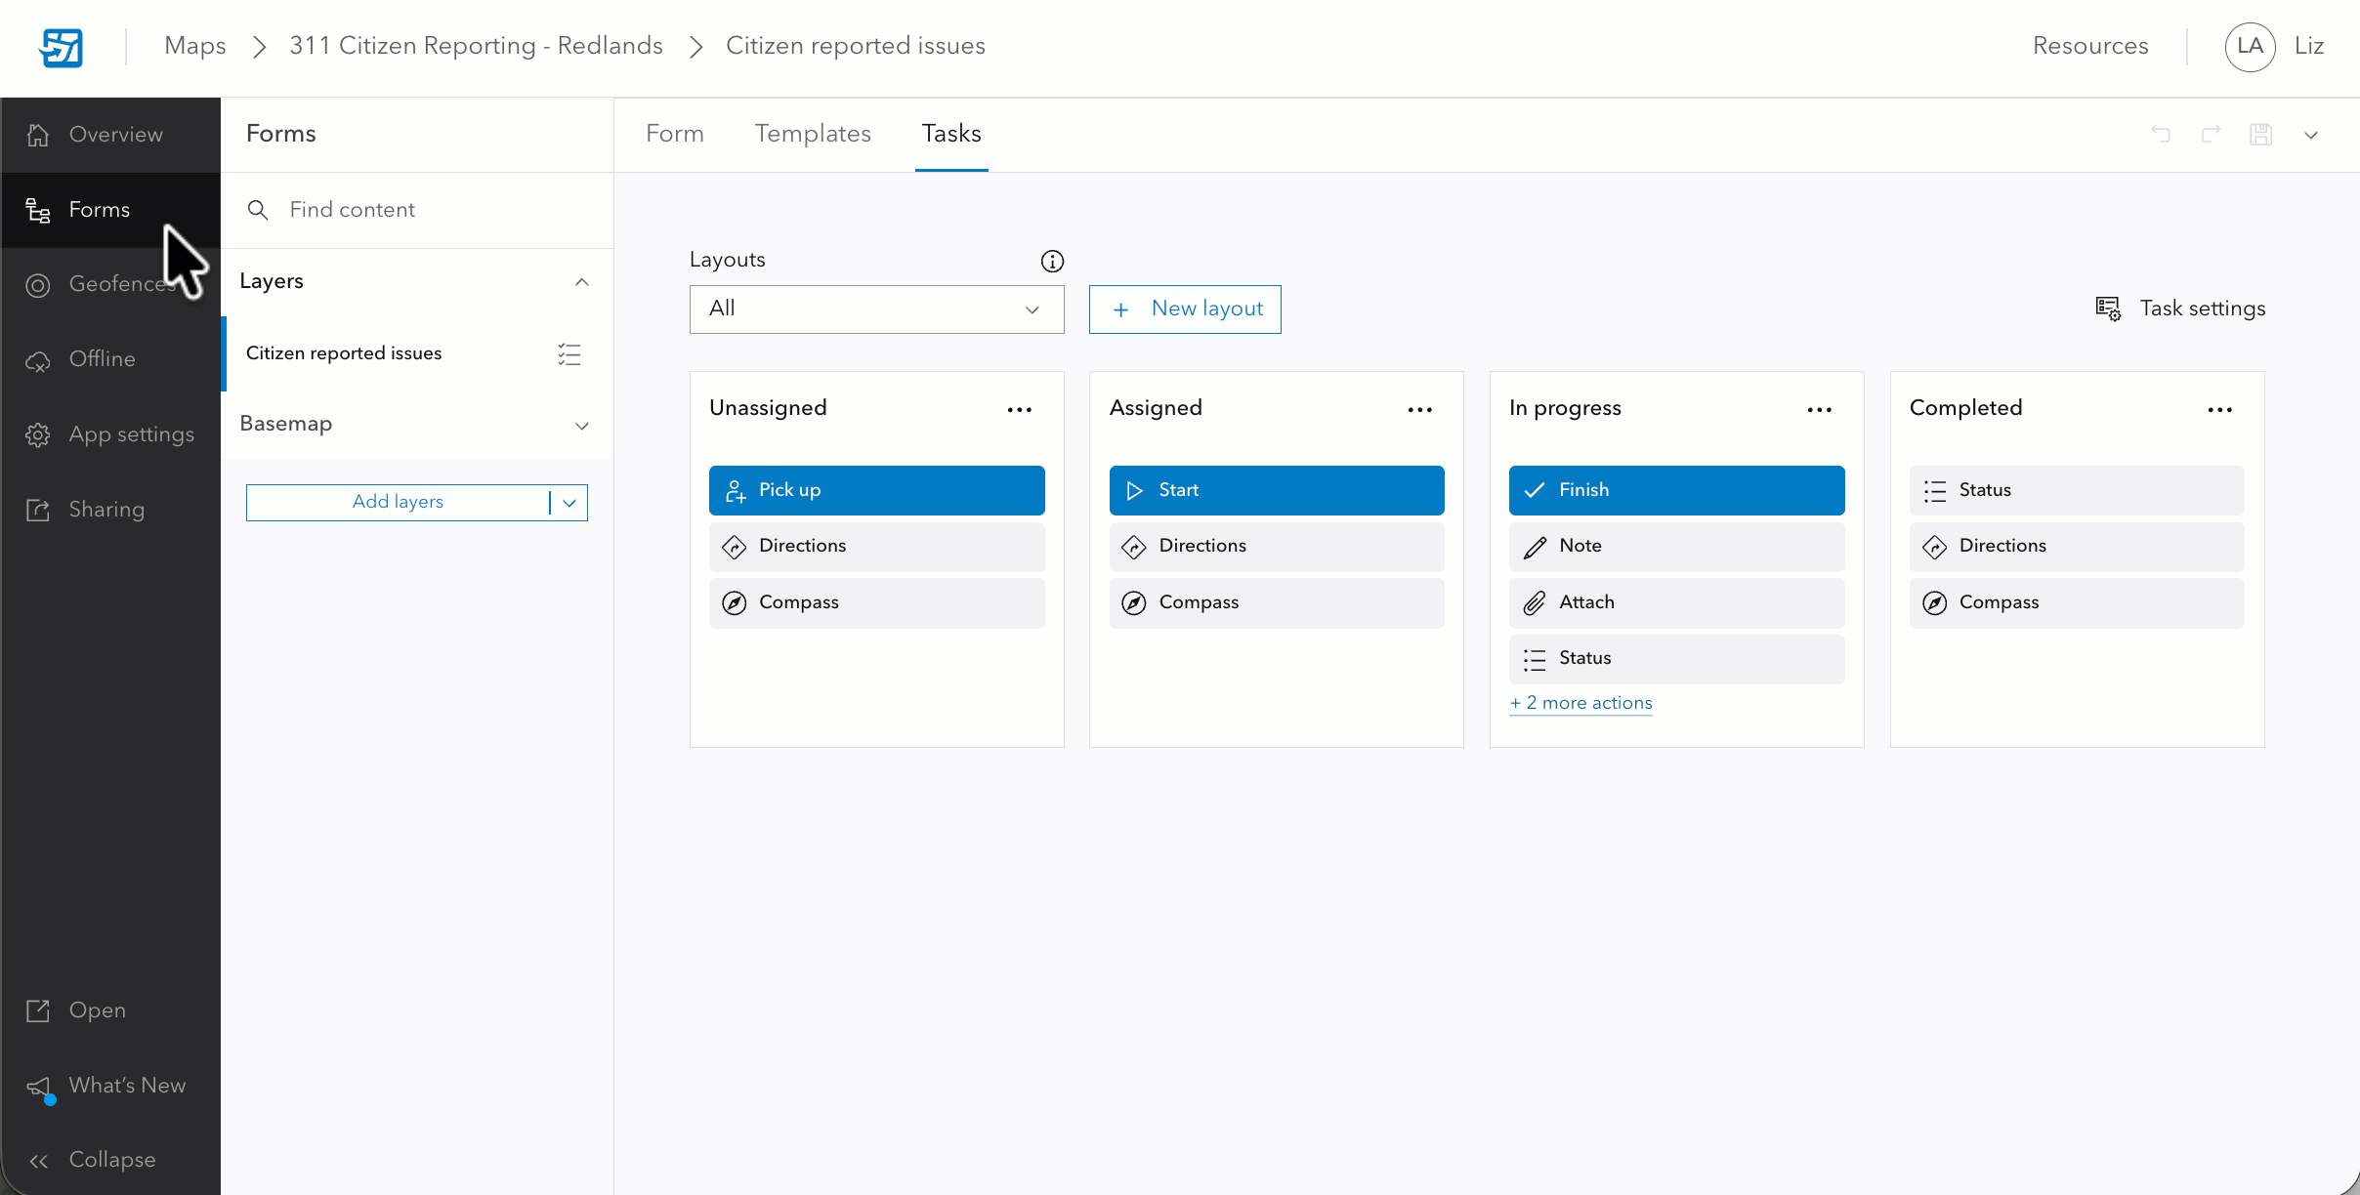Screen dimensions: 2360x1195
Task: Open layer options for Citizen reported issues
Action: click(569, 353)
